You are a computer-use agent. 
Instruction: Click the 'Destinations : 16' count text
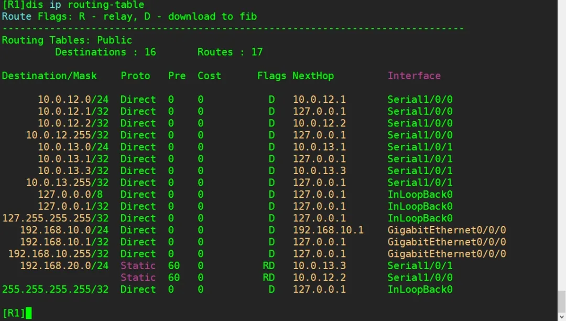click(x=105, y=52)
